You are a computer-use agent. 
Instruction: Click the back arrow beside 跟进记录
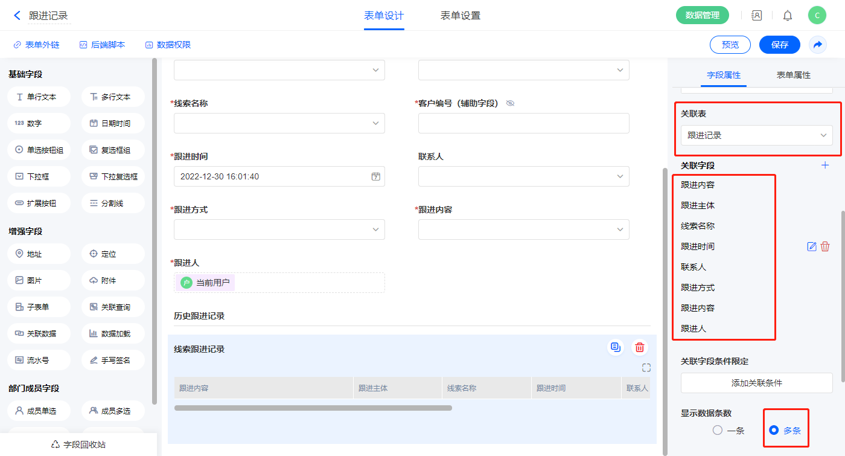coord(17,16)
